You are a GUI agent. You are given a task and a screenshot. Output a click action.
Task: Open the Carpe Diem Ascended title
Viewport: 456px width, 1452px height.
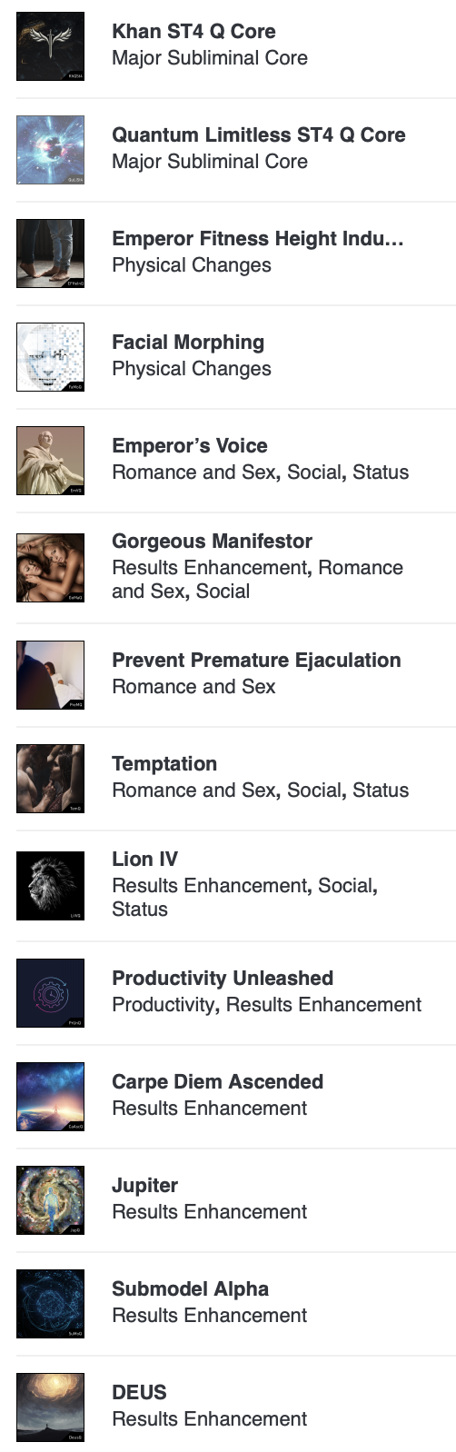[x=218, y=1081]
